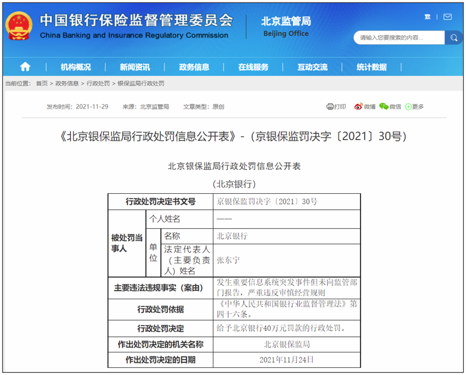Open the envelope mail icon
Image resolution: width=466 pixels, height=375 pixels.
[x=448, y=17]
